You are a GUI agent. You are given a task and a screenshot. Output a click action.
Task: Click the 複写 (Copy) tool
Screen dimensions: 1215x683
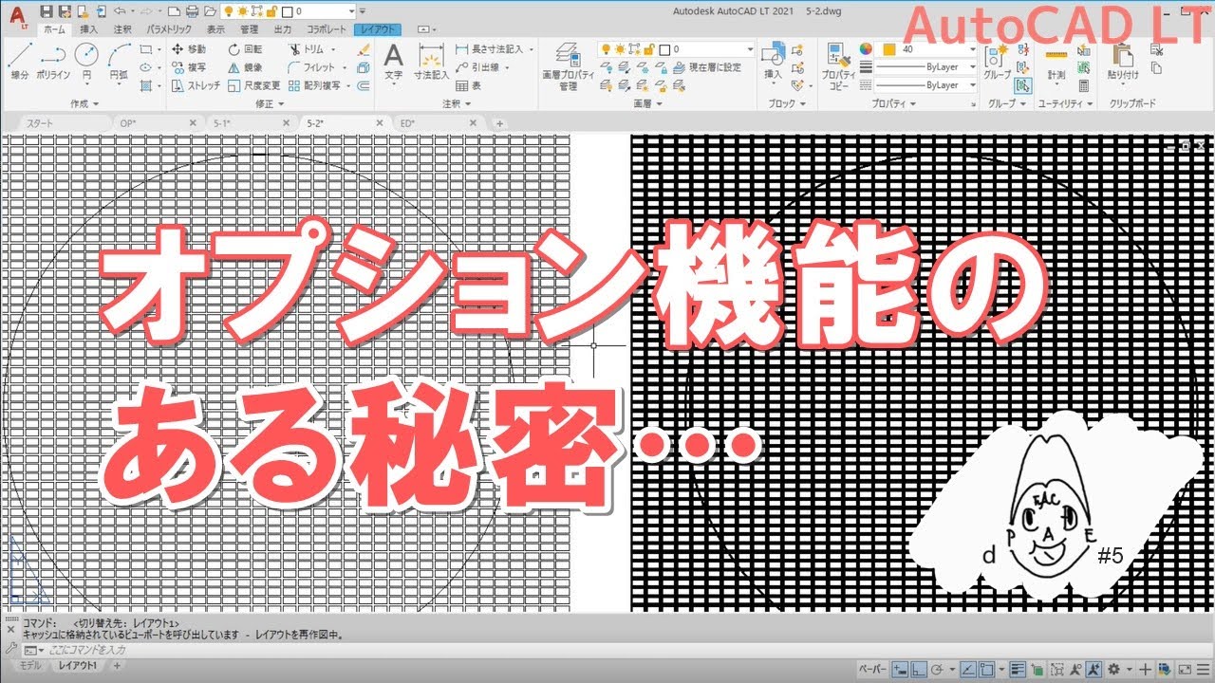(x=188, y=67)
